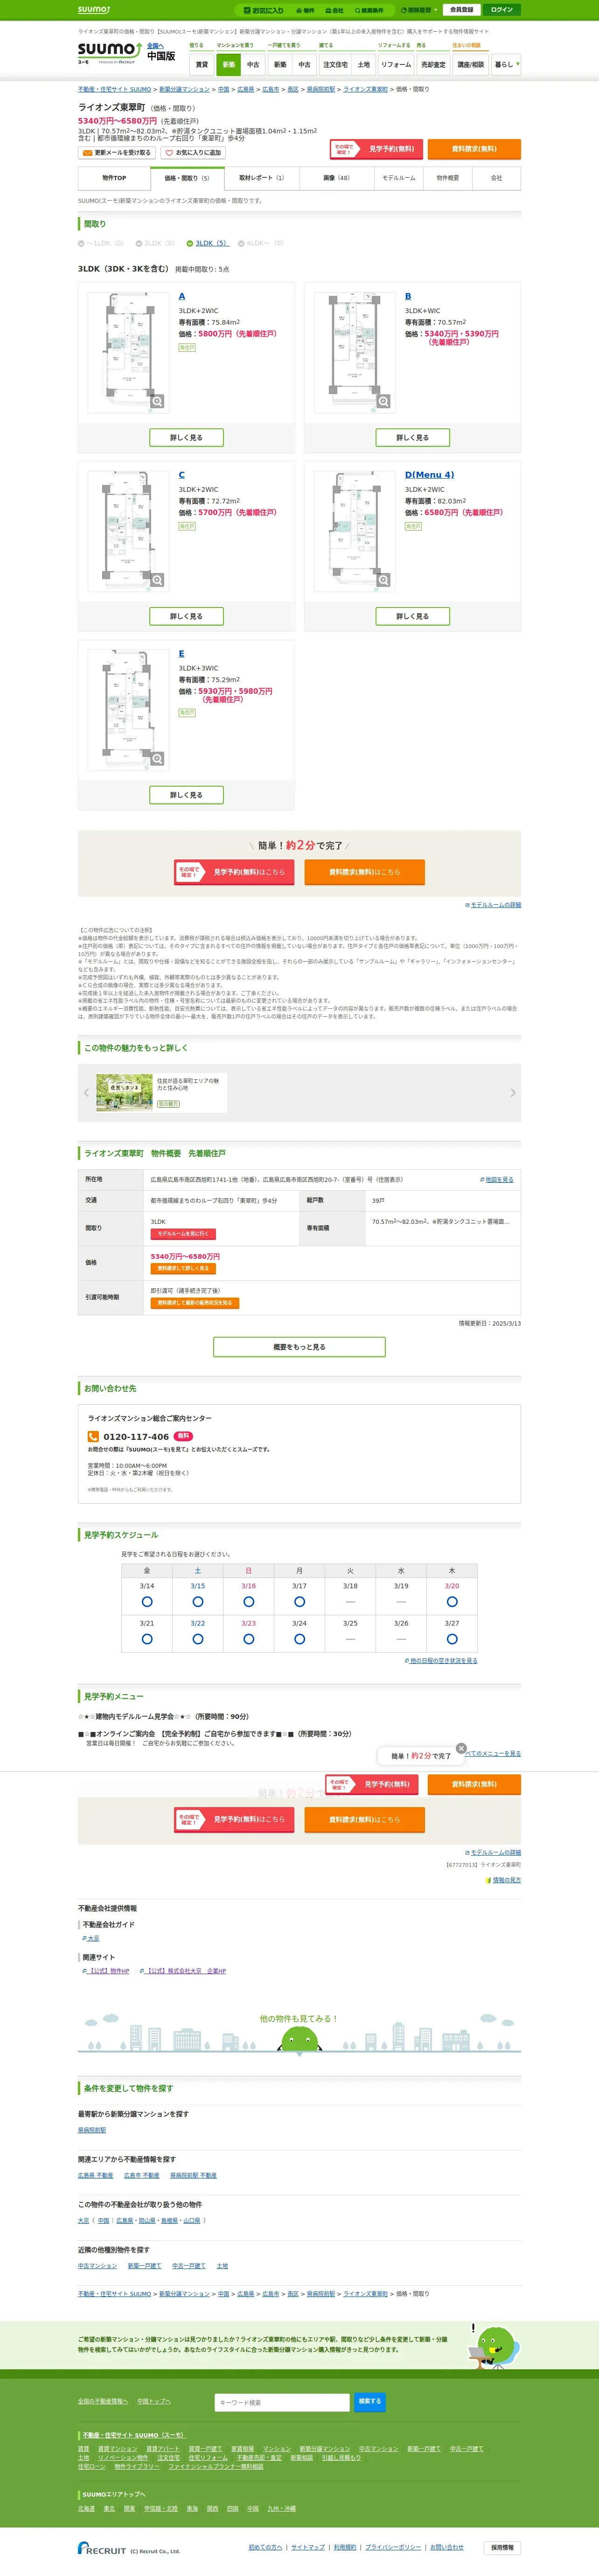Image resolution: width=599 pixels, height=2576 pixels.
Task: Select the 3/14 Friday viewing slot
Action: (147, 1602)
